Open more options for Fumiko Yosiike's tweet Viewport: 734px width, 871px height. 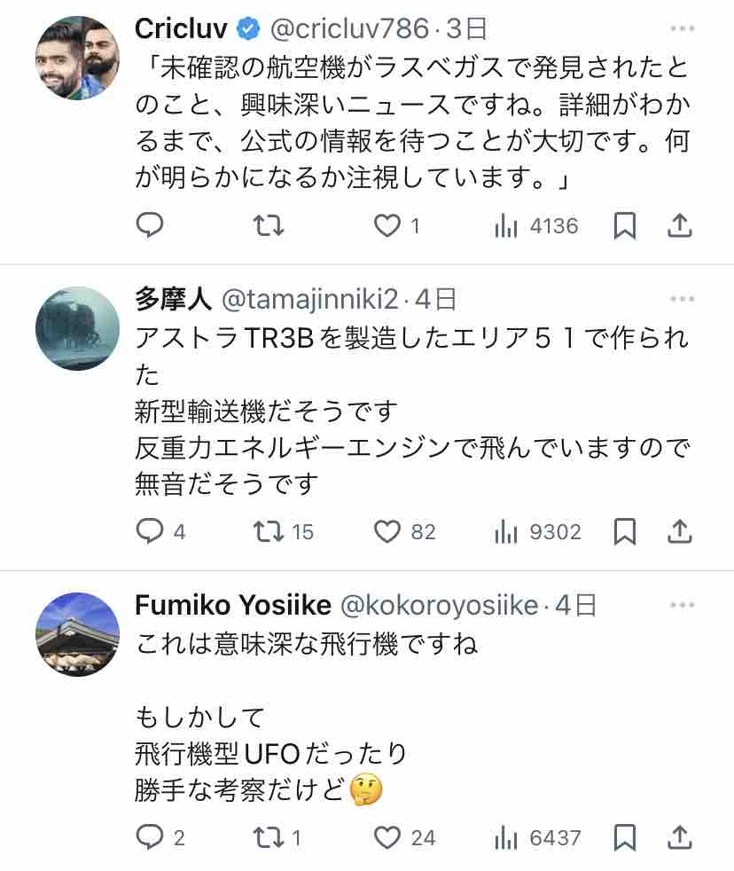682,605
